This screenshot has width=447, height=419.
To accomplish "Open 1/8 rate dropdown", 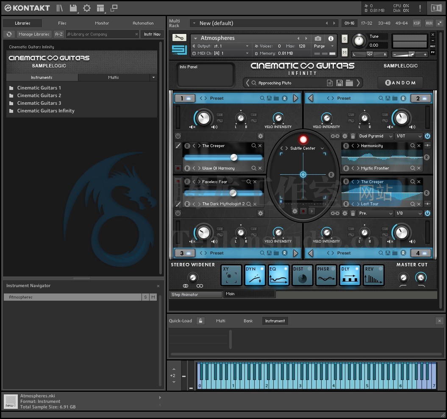I will pos(408,213).
